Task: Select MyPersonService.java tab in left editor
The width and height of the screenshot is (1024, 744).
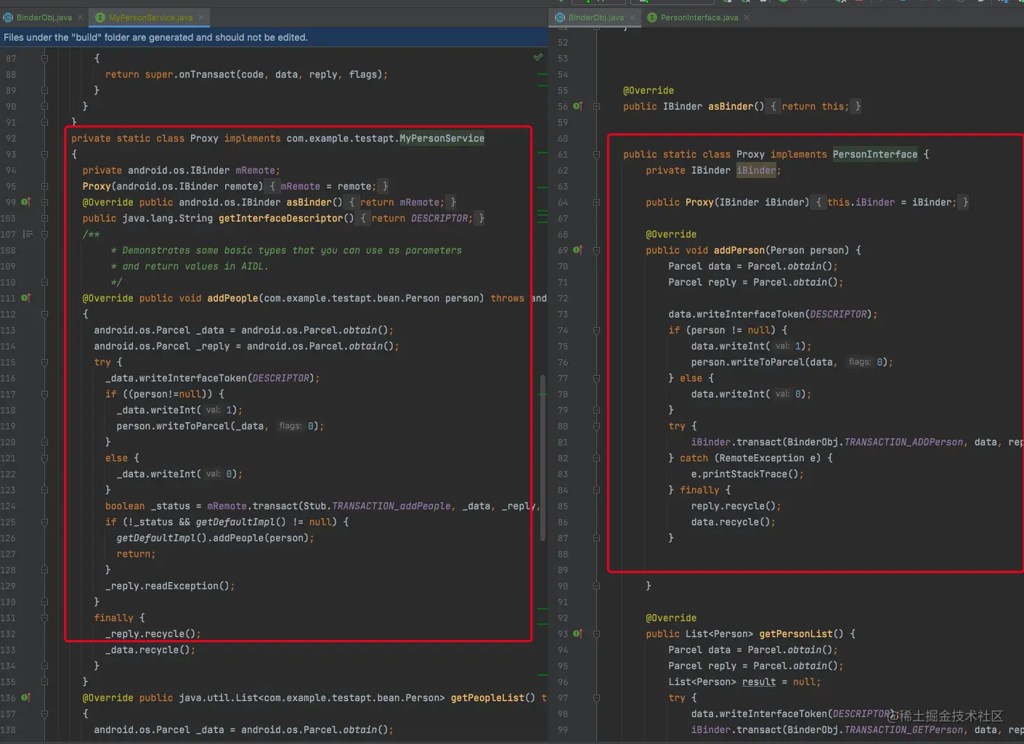Action: (150, 17)
